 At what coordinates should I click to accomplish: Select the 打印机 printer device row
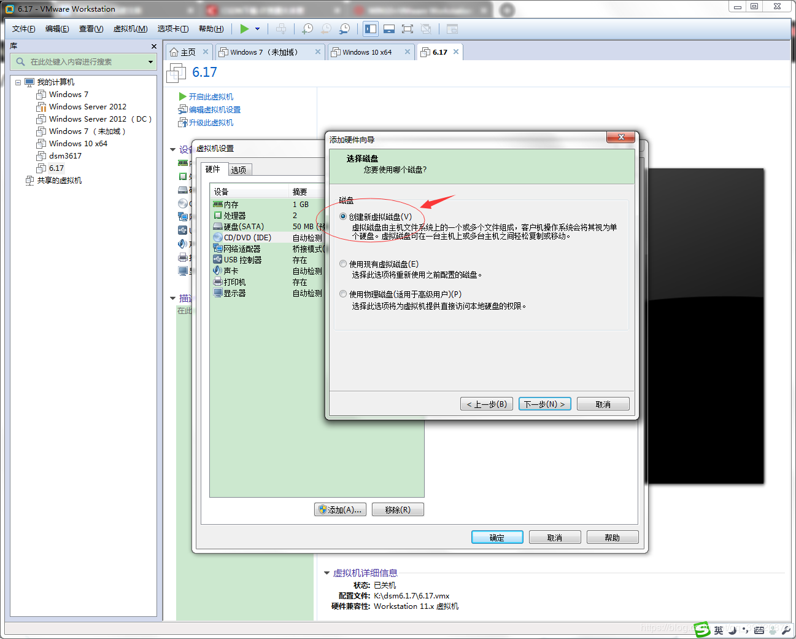point(268,282)
